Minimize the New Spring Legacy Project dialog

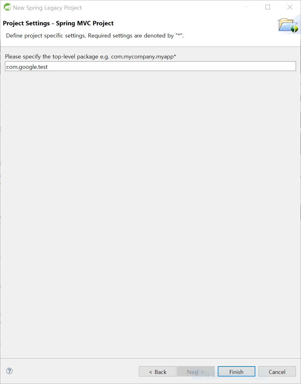pos(246,7)
